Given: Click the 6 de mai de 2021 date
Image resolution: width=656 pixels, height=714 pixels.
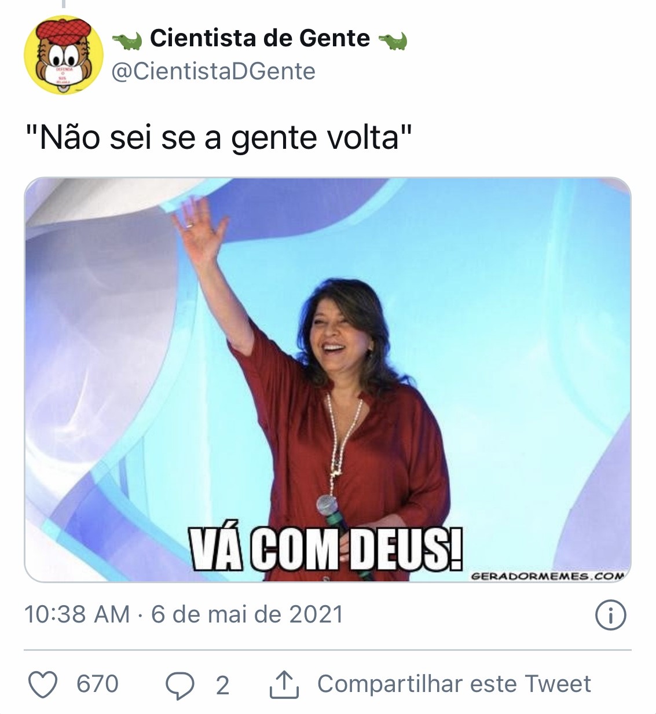Looking at the screenshot, I should click(x=247, y=614).
